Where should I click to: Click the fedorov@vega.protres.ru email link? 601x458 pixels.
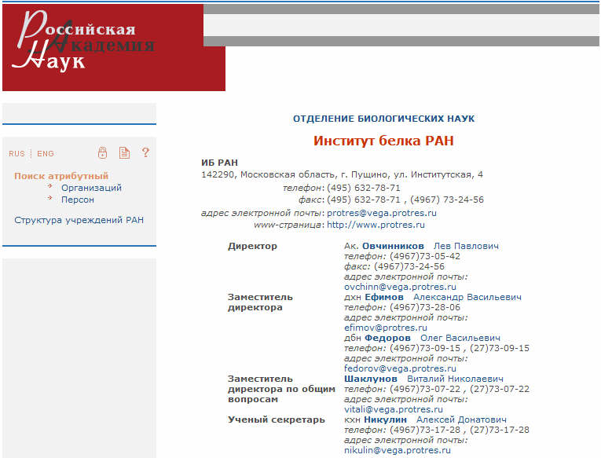click(400, 368)
